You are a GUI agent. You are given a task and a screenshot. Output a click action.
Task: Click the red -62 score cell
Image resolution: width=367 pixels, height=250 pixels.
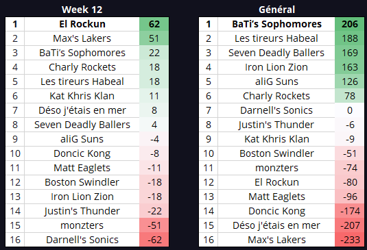pos(154,240)
